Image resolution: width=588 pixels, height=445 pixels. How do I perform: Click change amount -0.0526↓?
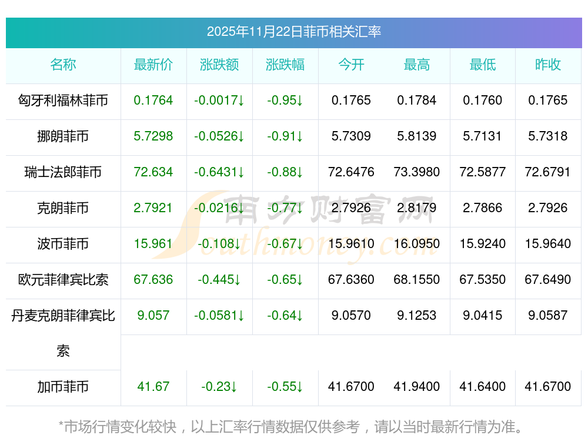[x=219, y=136]
